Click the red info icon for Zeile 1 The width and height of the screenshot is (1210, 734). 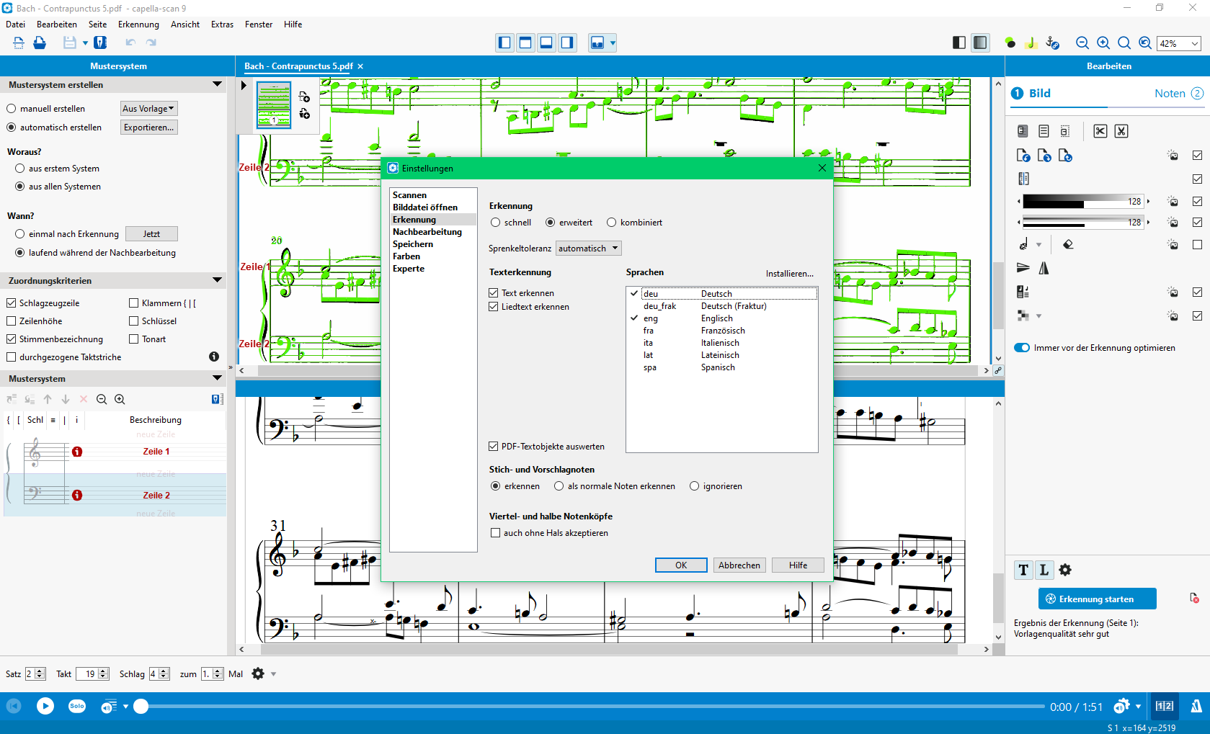click(x=77, y=452)
